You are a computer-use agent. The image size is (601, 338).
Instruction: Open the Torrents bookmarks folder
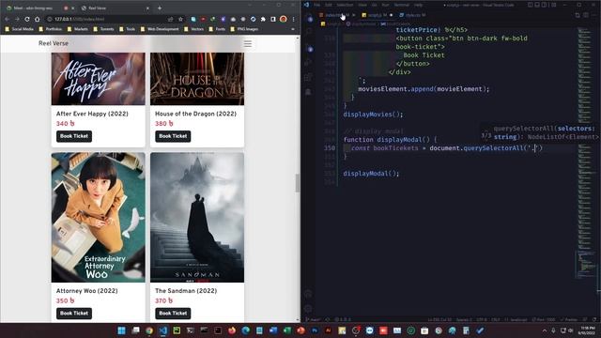click(103, 29)
